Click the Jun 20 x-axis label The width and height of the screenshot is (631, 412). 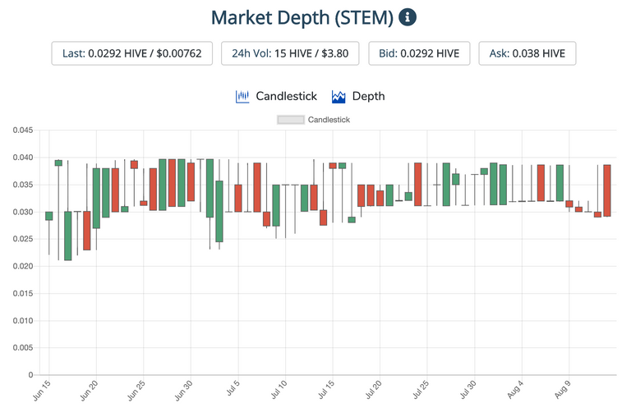(x=89, y=391)
